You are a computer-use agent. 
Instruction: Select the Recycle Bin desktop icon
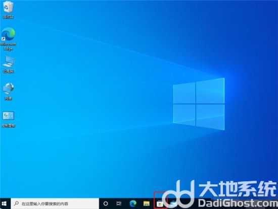click(x=8, y=7)
